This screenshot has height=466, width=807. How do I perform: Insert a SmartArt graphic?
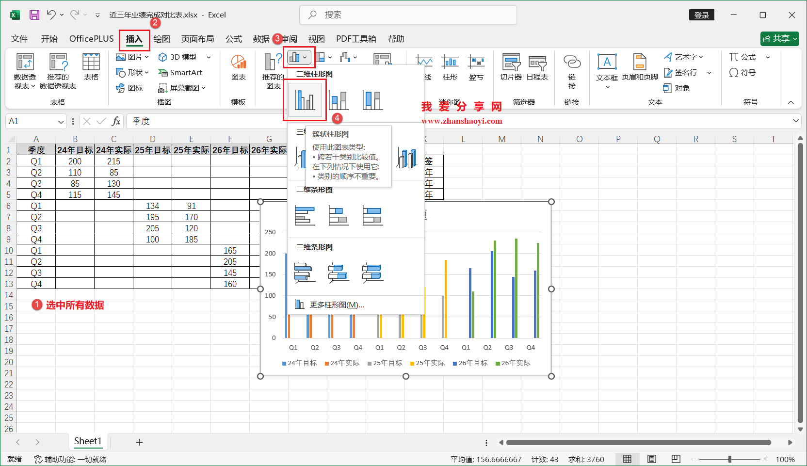click(x=180, y=72)
